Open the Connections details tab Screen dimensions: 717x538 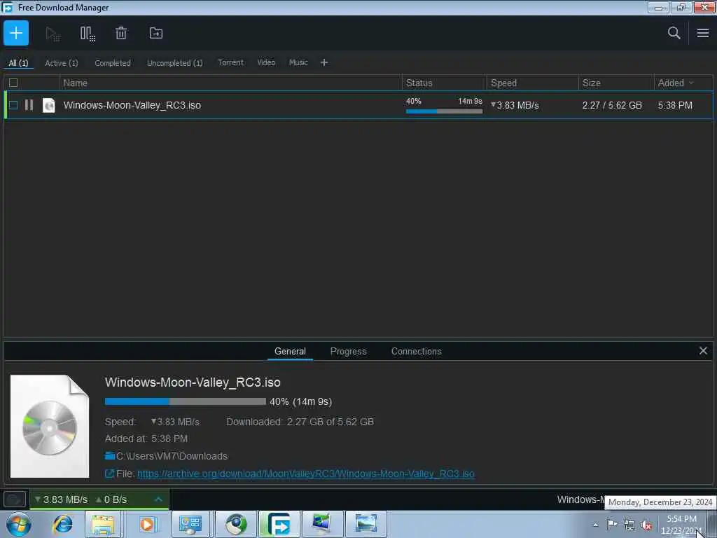416,351
